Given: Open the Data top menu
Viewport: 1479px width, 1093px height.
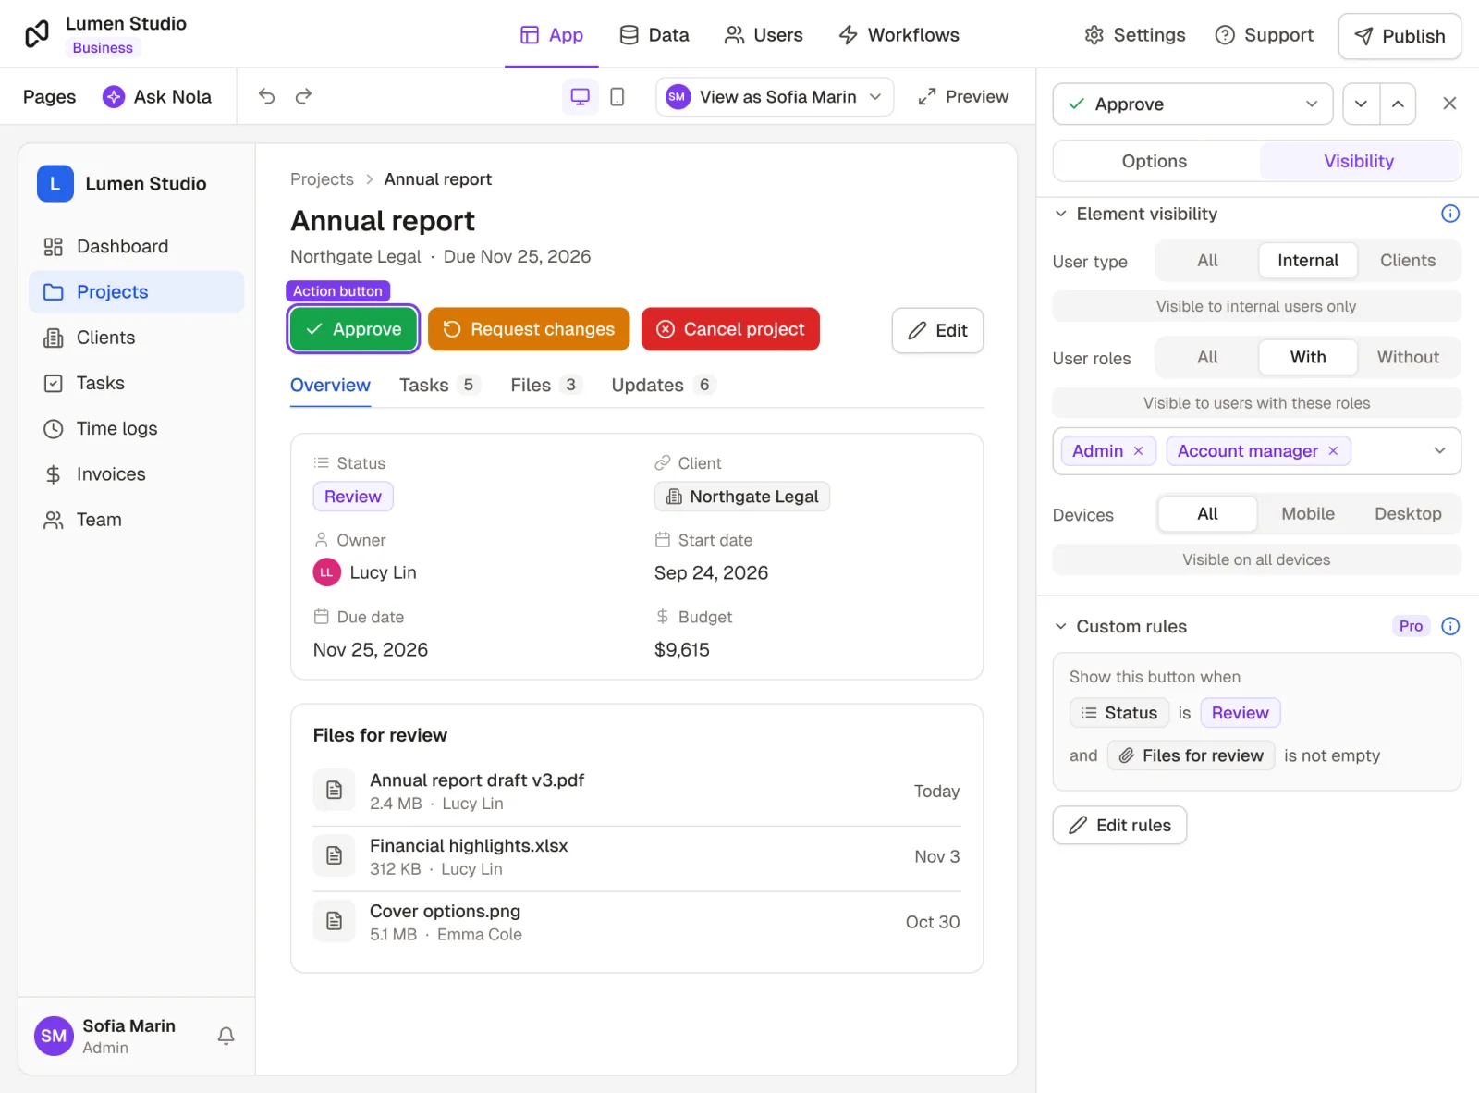Looking at the screenshot, I should (x=654, y=35).
